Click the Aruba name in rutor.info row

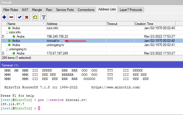pos(16,28)
